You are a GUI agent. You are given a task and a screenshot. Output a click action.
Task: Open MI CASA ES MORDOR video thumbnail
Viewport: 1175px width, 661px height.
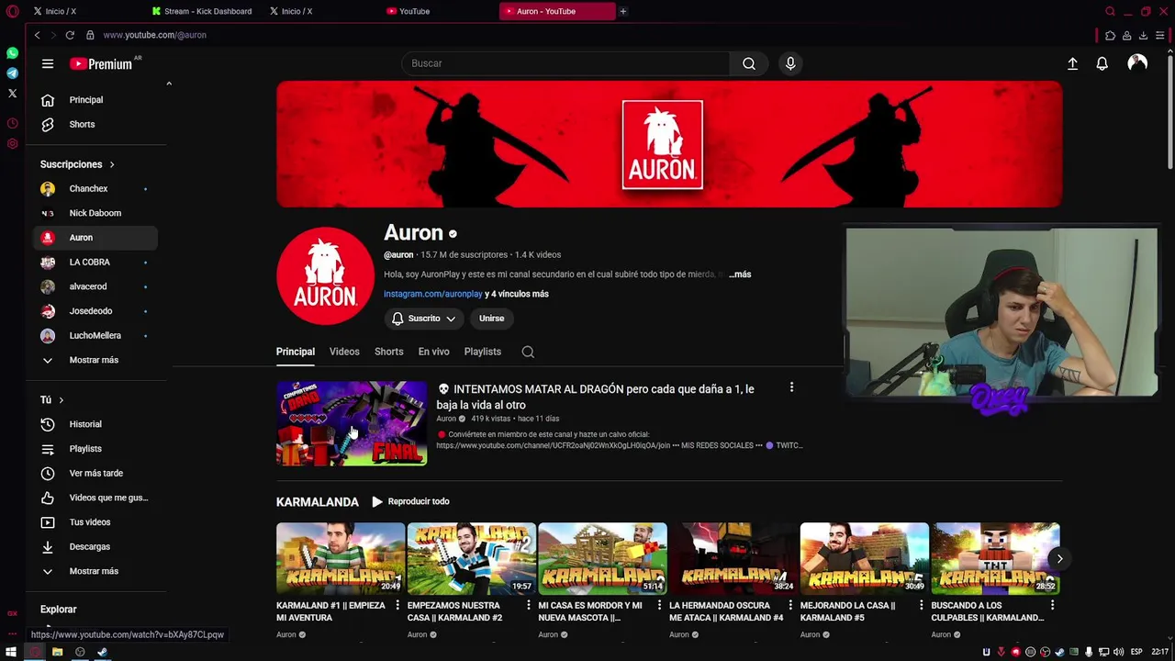(x=602, y=558)
